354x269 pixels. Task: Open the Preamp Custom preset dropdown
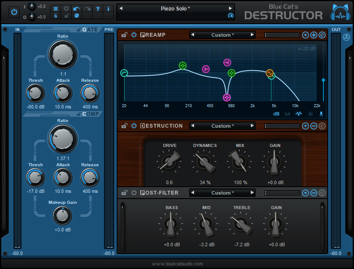(x=222, y=35)
